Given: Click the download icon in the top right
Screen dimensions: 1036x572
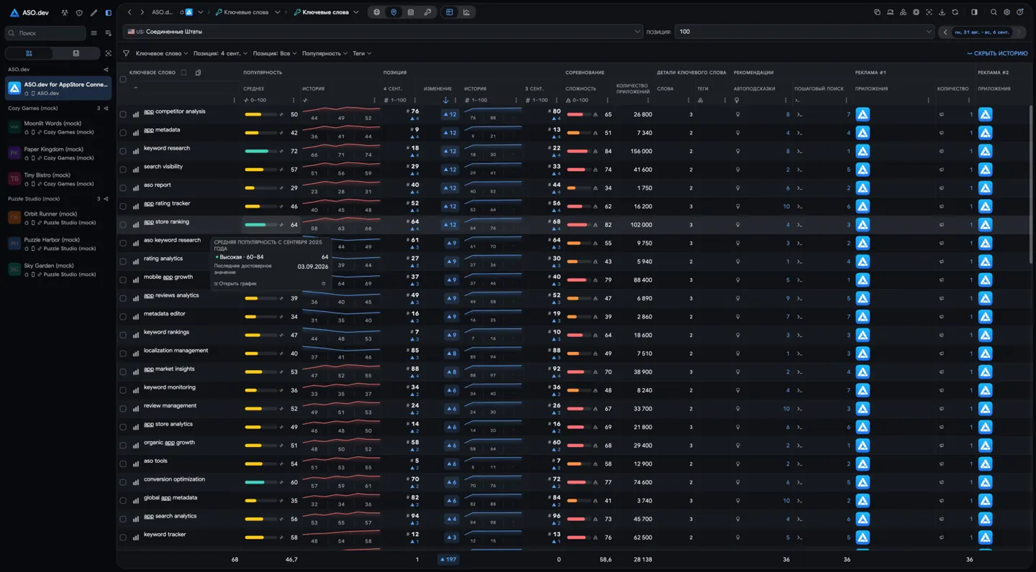Looking at the screenshot, I should (x=942, y=12).
